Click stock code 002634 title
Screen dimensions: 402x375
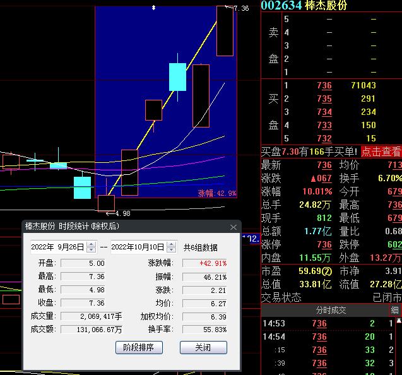pos(281,6)
